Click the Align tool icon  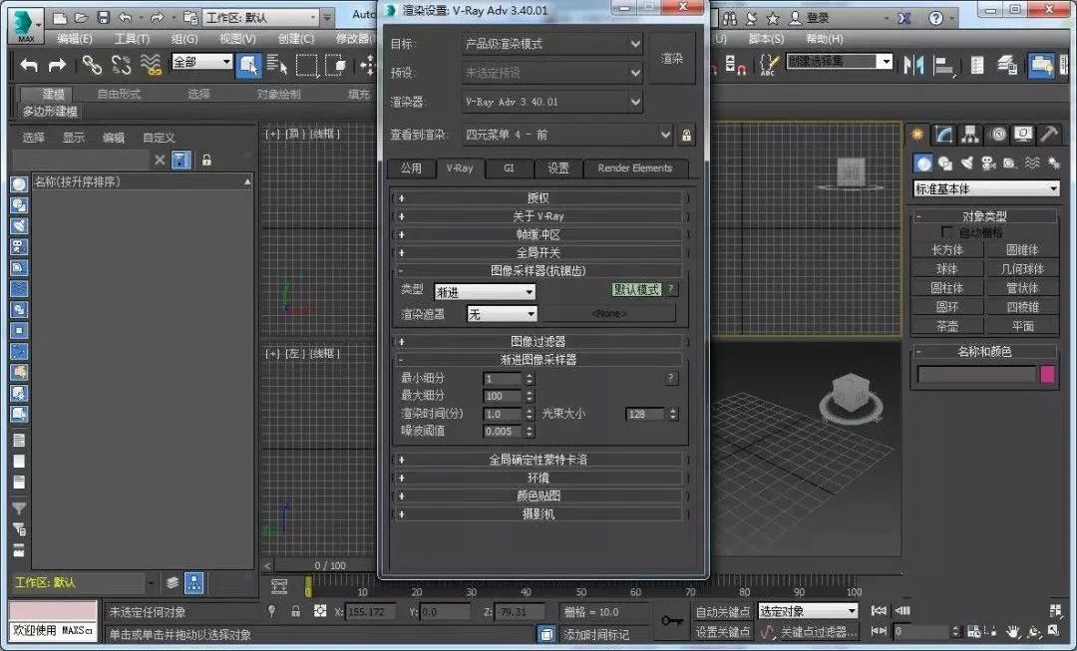tap(944, 65)
